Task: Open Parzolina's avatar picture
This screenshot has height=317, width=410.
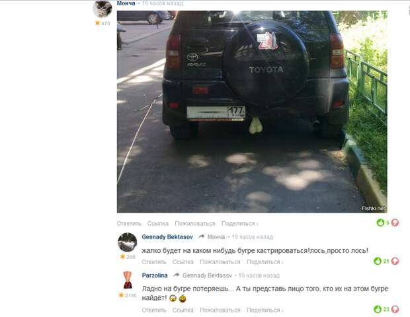Action: 128,280
